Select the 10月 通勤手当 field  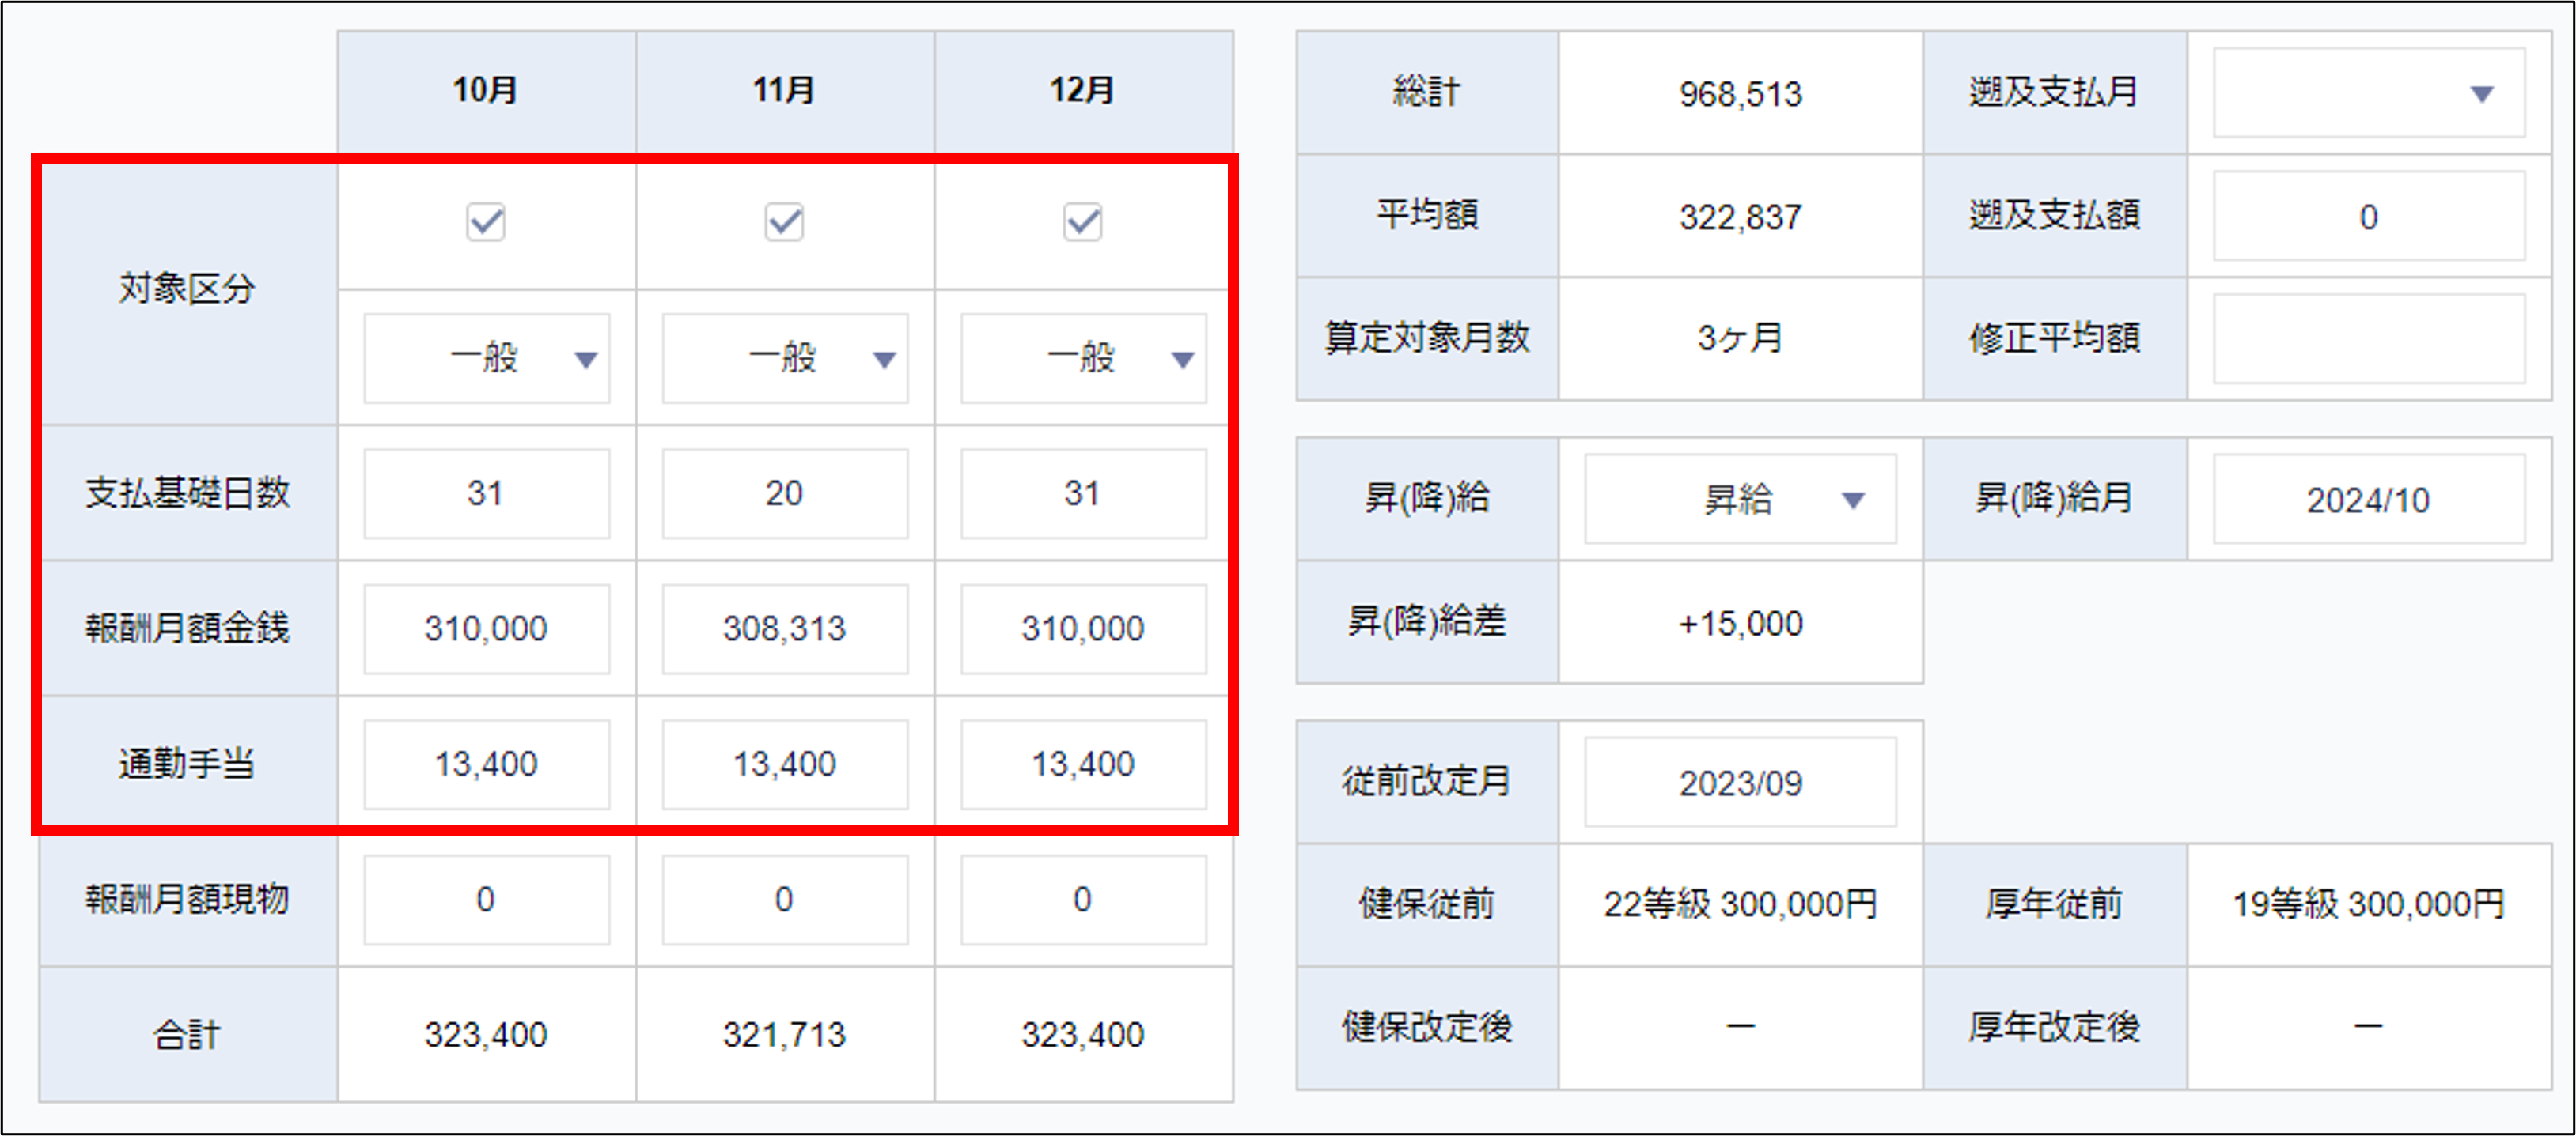[x=486, y=765]
